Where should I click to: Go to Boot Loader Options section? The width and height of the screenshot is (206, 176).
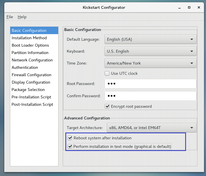click(30, 45)
